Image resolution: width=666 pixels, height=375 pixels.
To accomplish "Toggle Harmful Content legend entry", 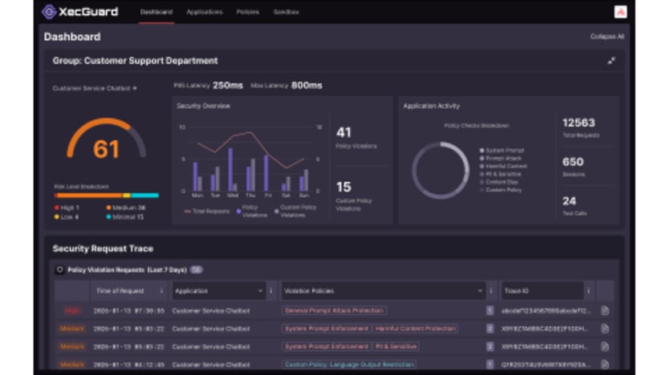I will pos(503,167).
